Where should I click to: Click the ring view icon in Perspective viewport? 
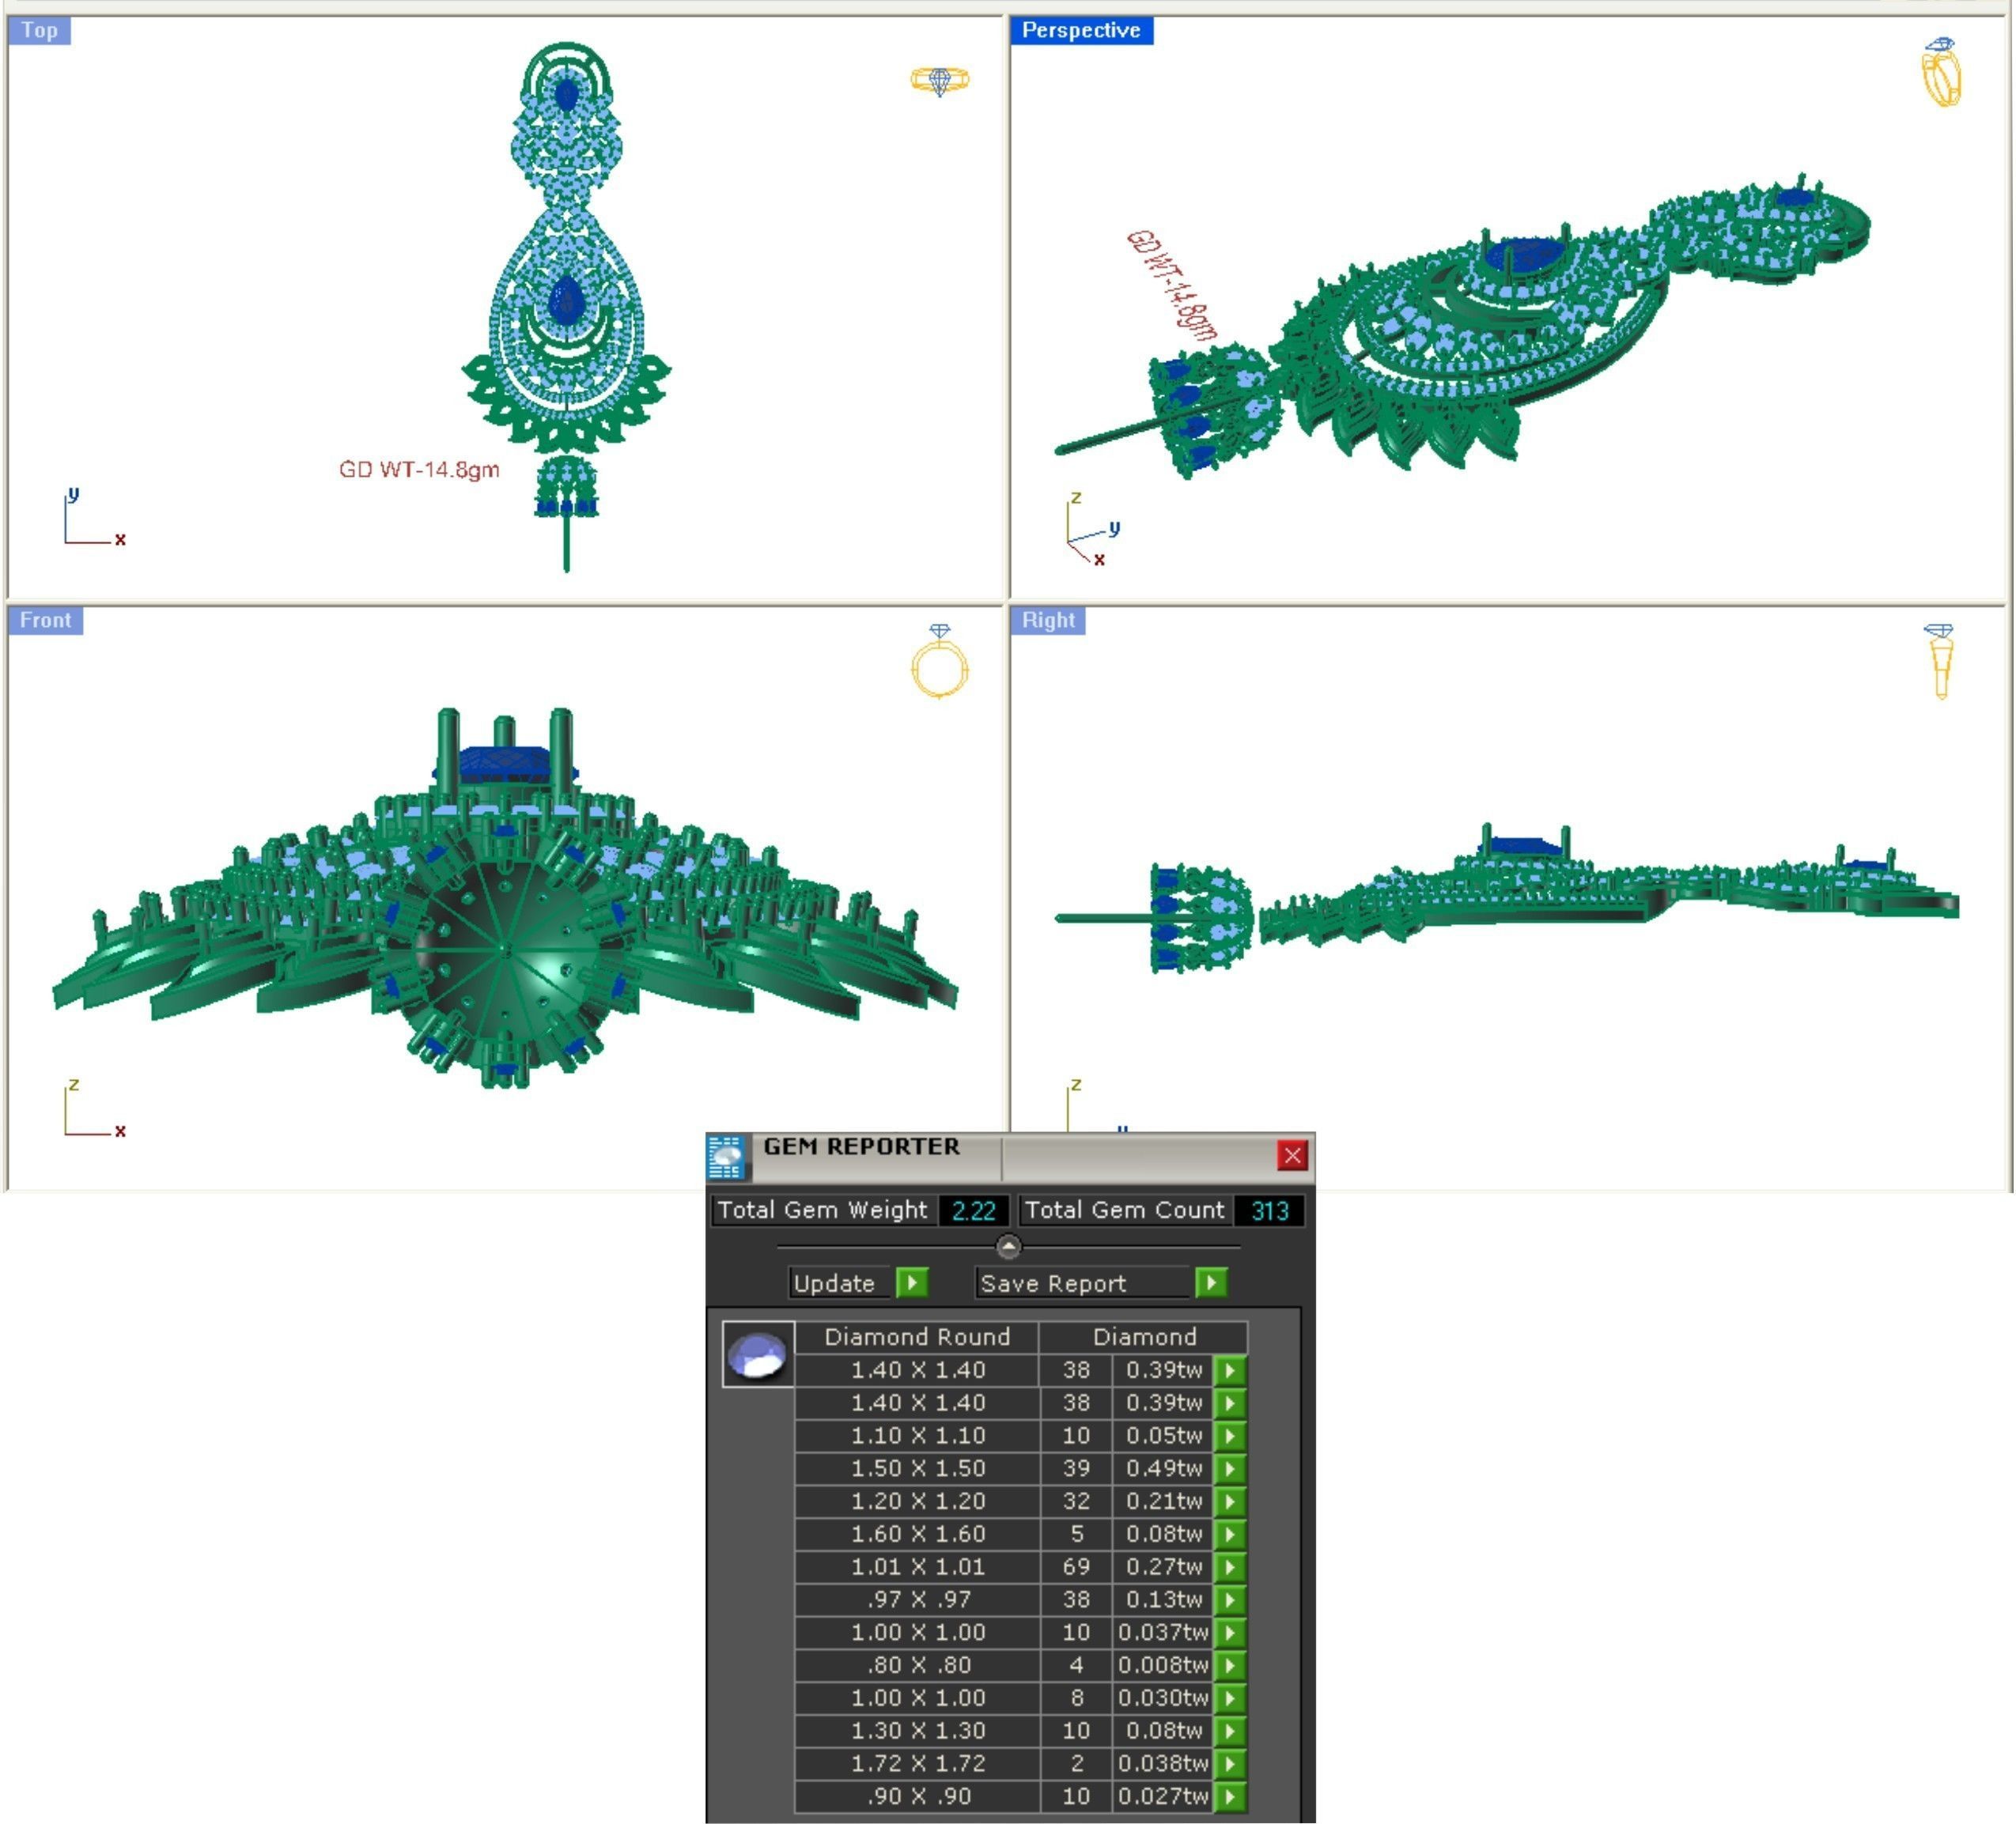tap(1941, 73)
